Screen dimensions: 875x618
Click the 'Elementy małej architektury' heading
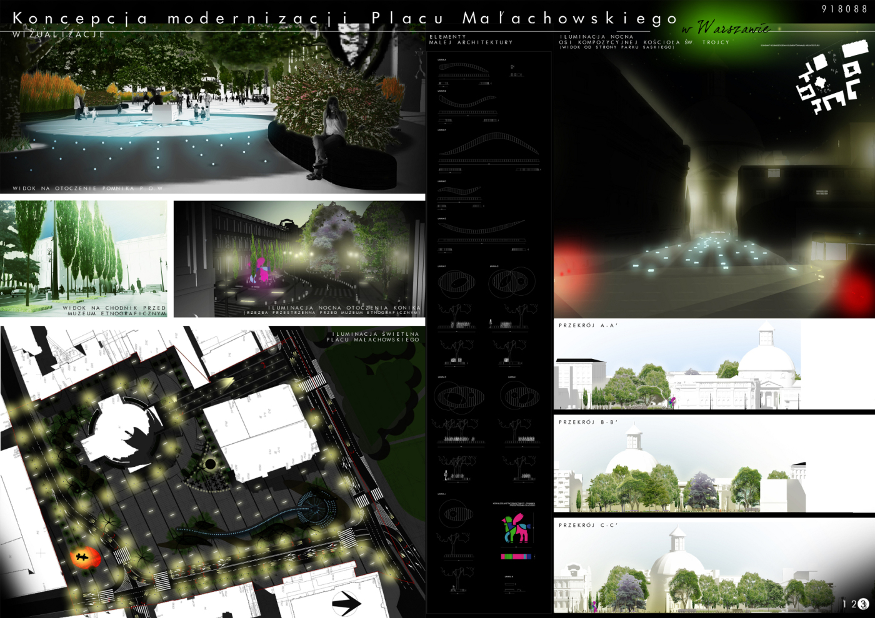[x=471, y=39]
